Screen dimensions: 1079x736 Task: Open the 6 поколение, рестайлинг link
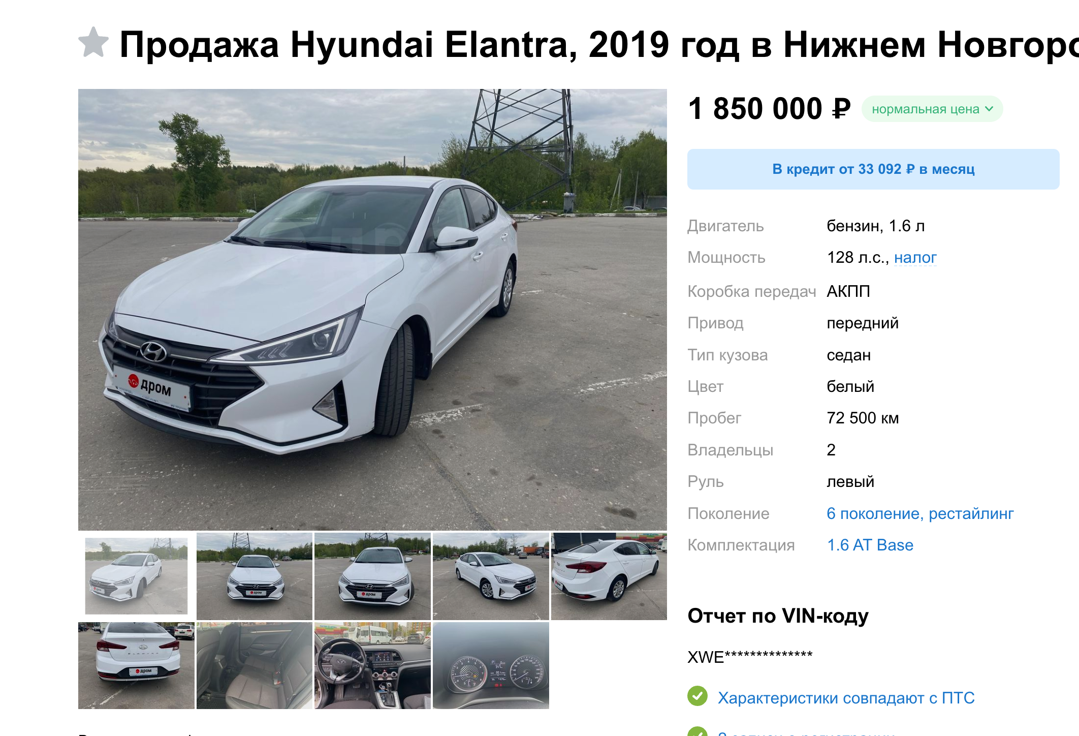(919, 513)
